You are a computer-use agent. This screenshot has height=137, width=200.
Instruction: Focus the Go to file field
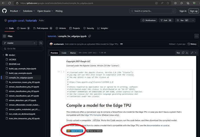click(x=22, y=49)
